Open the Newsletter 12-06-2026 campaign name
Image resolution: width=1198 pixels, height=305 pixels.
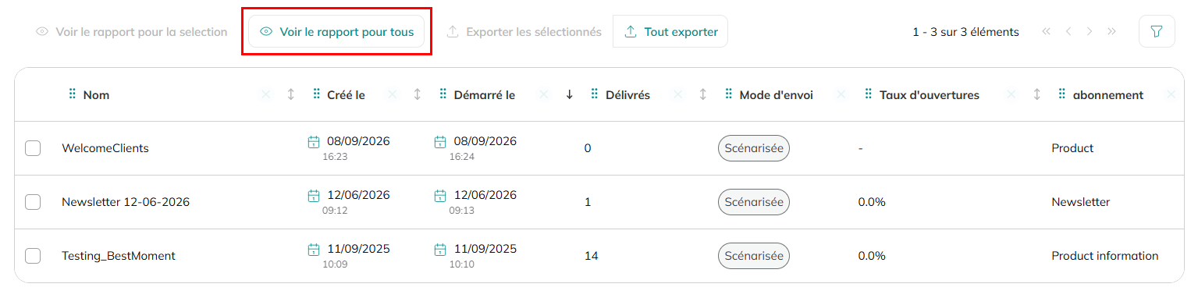[x=126, y=202]
